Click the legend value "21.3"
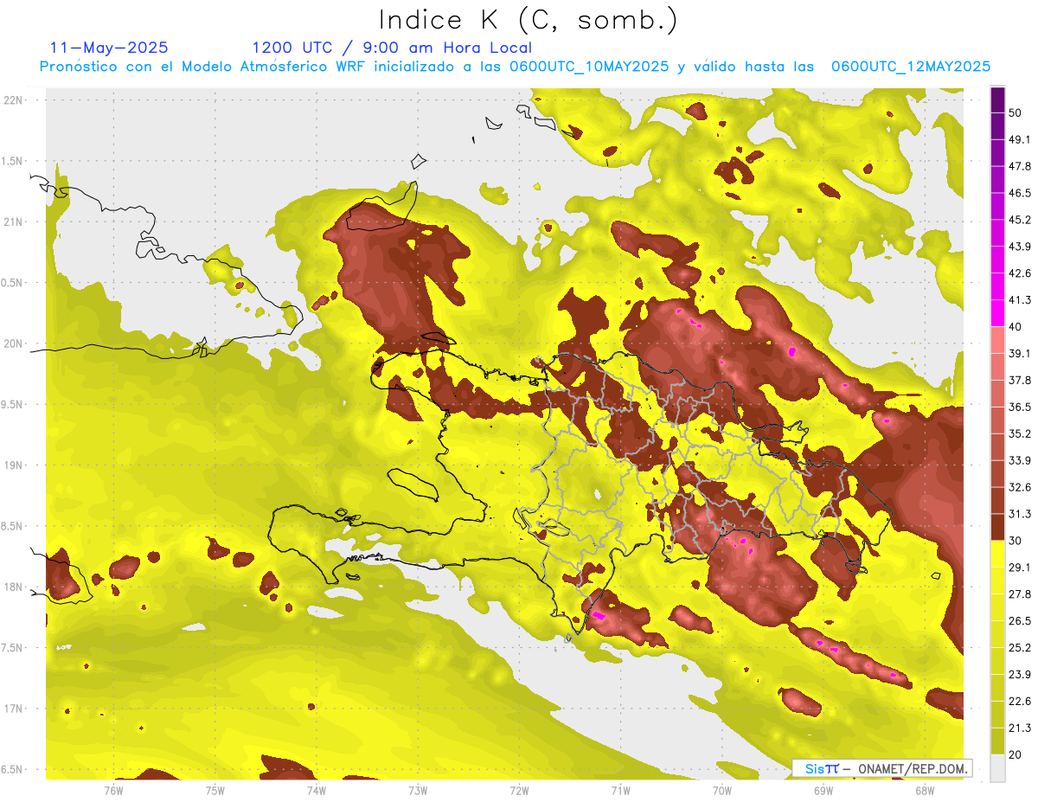The image size is (1038, 802). coord(1019,728)
